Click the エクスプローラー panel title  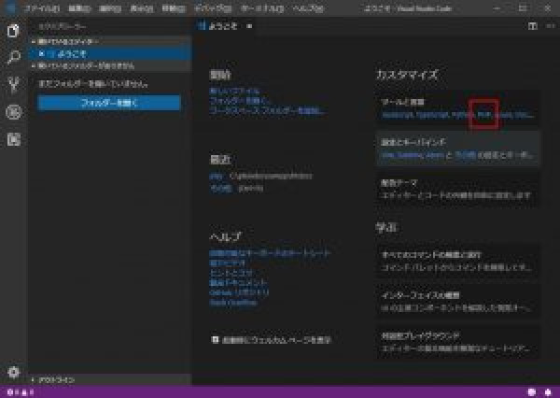click(63, 27)
